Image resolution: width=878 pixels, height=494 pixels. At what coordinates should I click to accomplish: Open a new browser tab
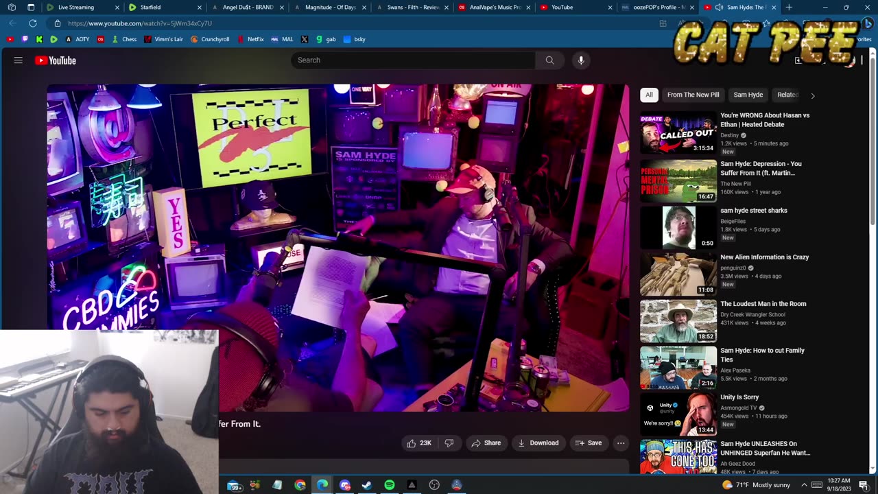click(x=789, y=8)
